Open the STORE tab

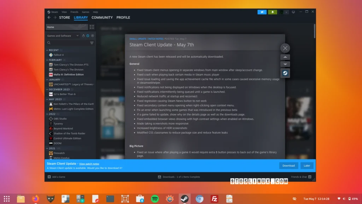click(x=64, y=18)
